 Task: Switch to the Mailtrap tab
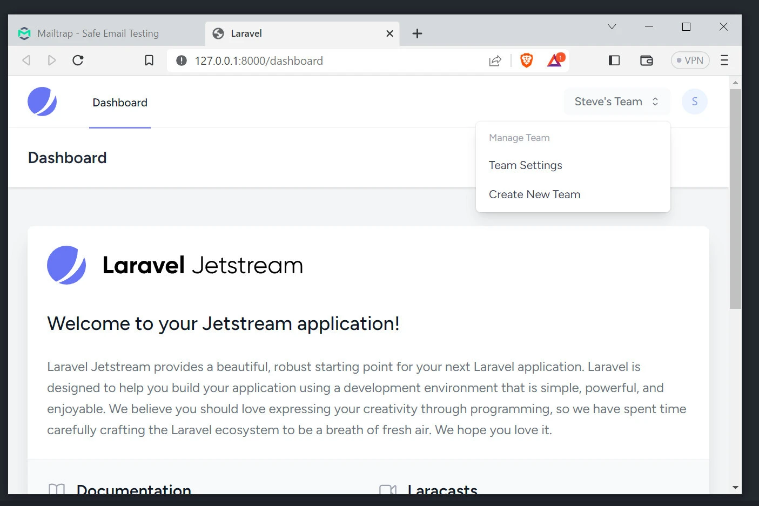(98, 33)
